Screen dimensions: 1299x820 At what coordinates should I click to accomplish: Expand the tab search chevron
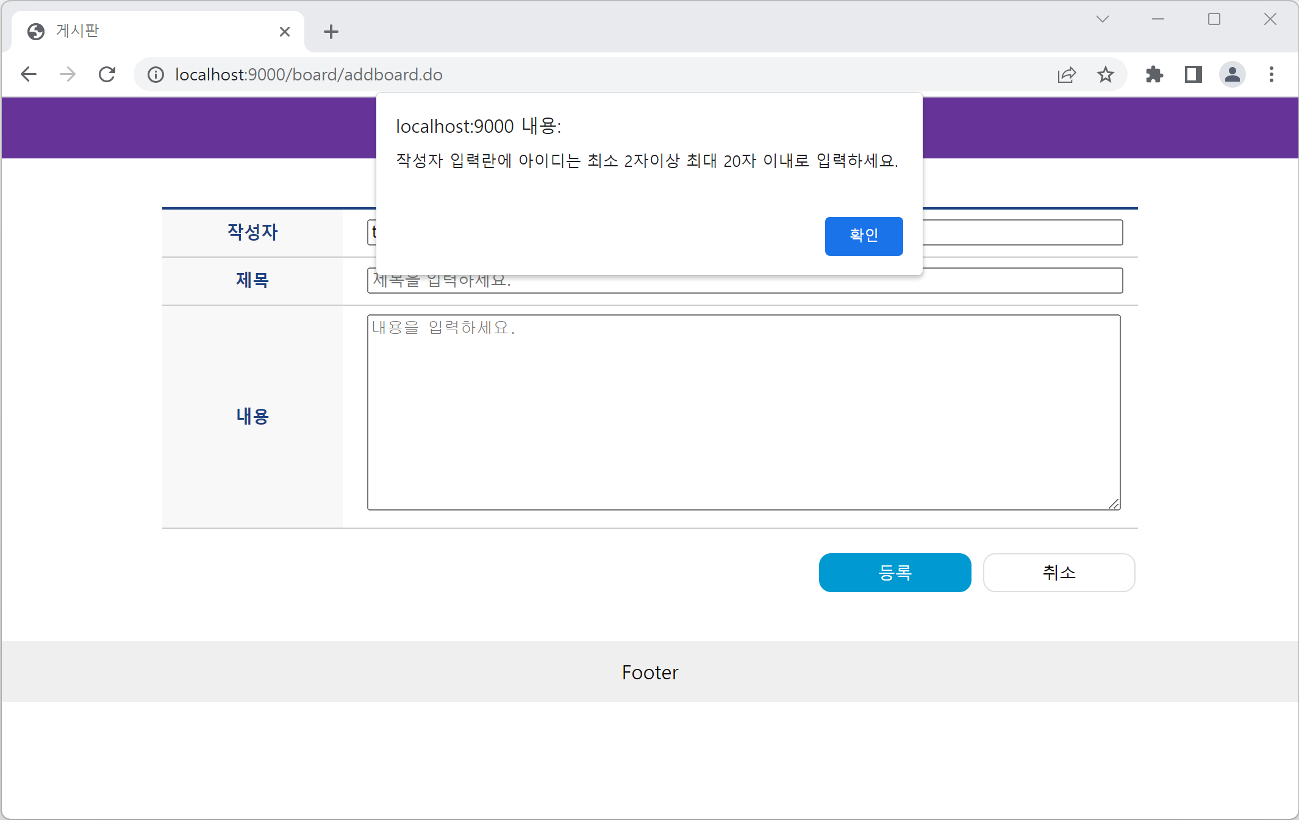[1102, 19]
